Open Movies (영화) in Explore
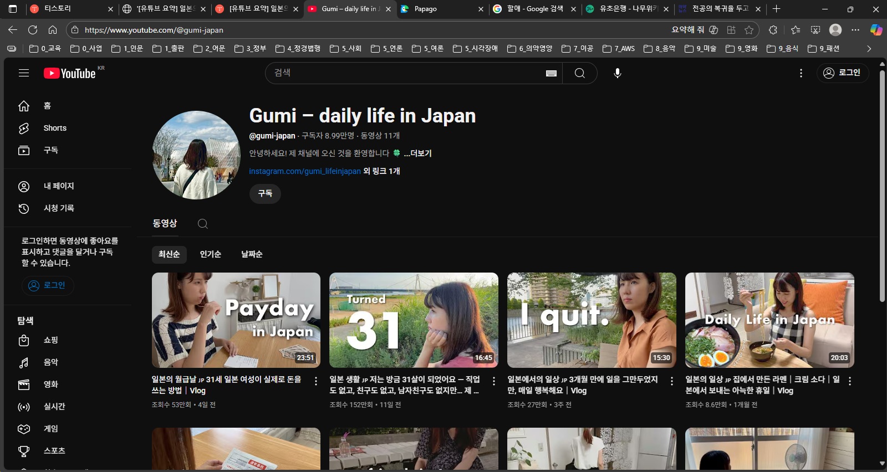The width and height of the screenshot is (887, 472). tap(68, 384)
